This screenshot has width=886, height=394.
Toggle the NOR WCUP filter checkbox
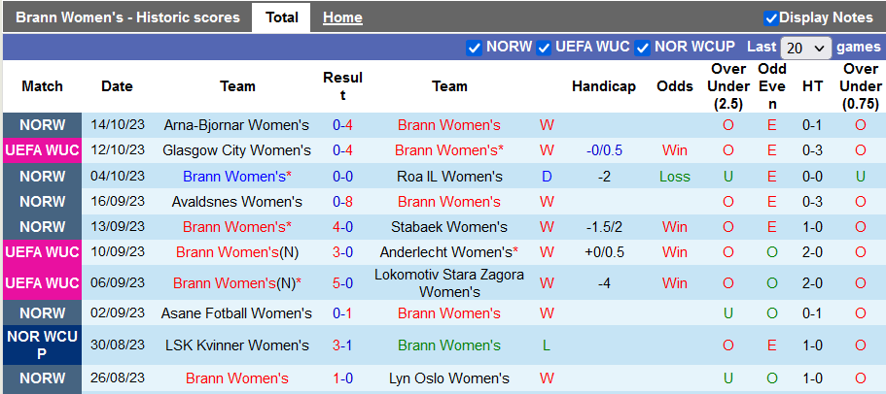[x=643, y=48]
